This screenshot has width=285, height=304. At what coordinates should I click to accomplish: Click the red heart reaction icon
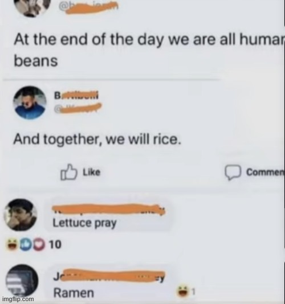click(x=39, y=245)
